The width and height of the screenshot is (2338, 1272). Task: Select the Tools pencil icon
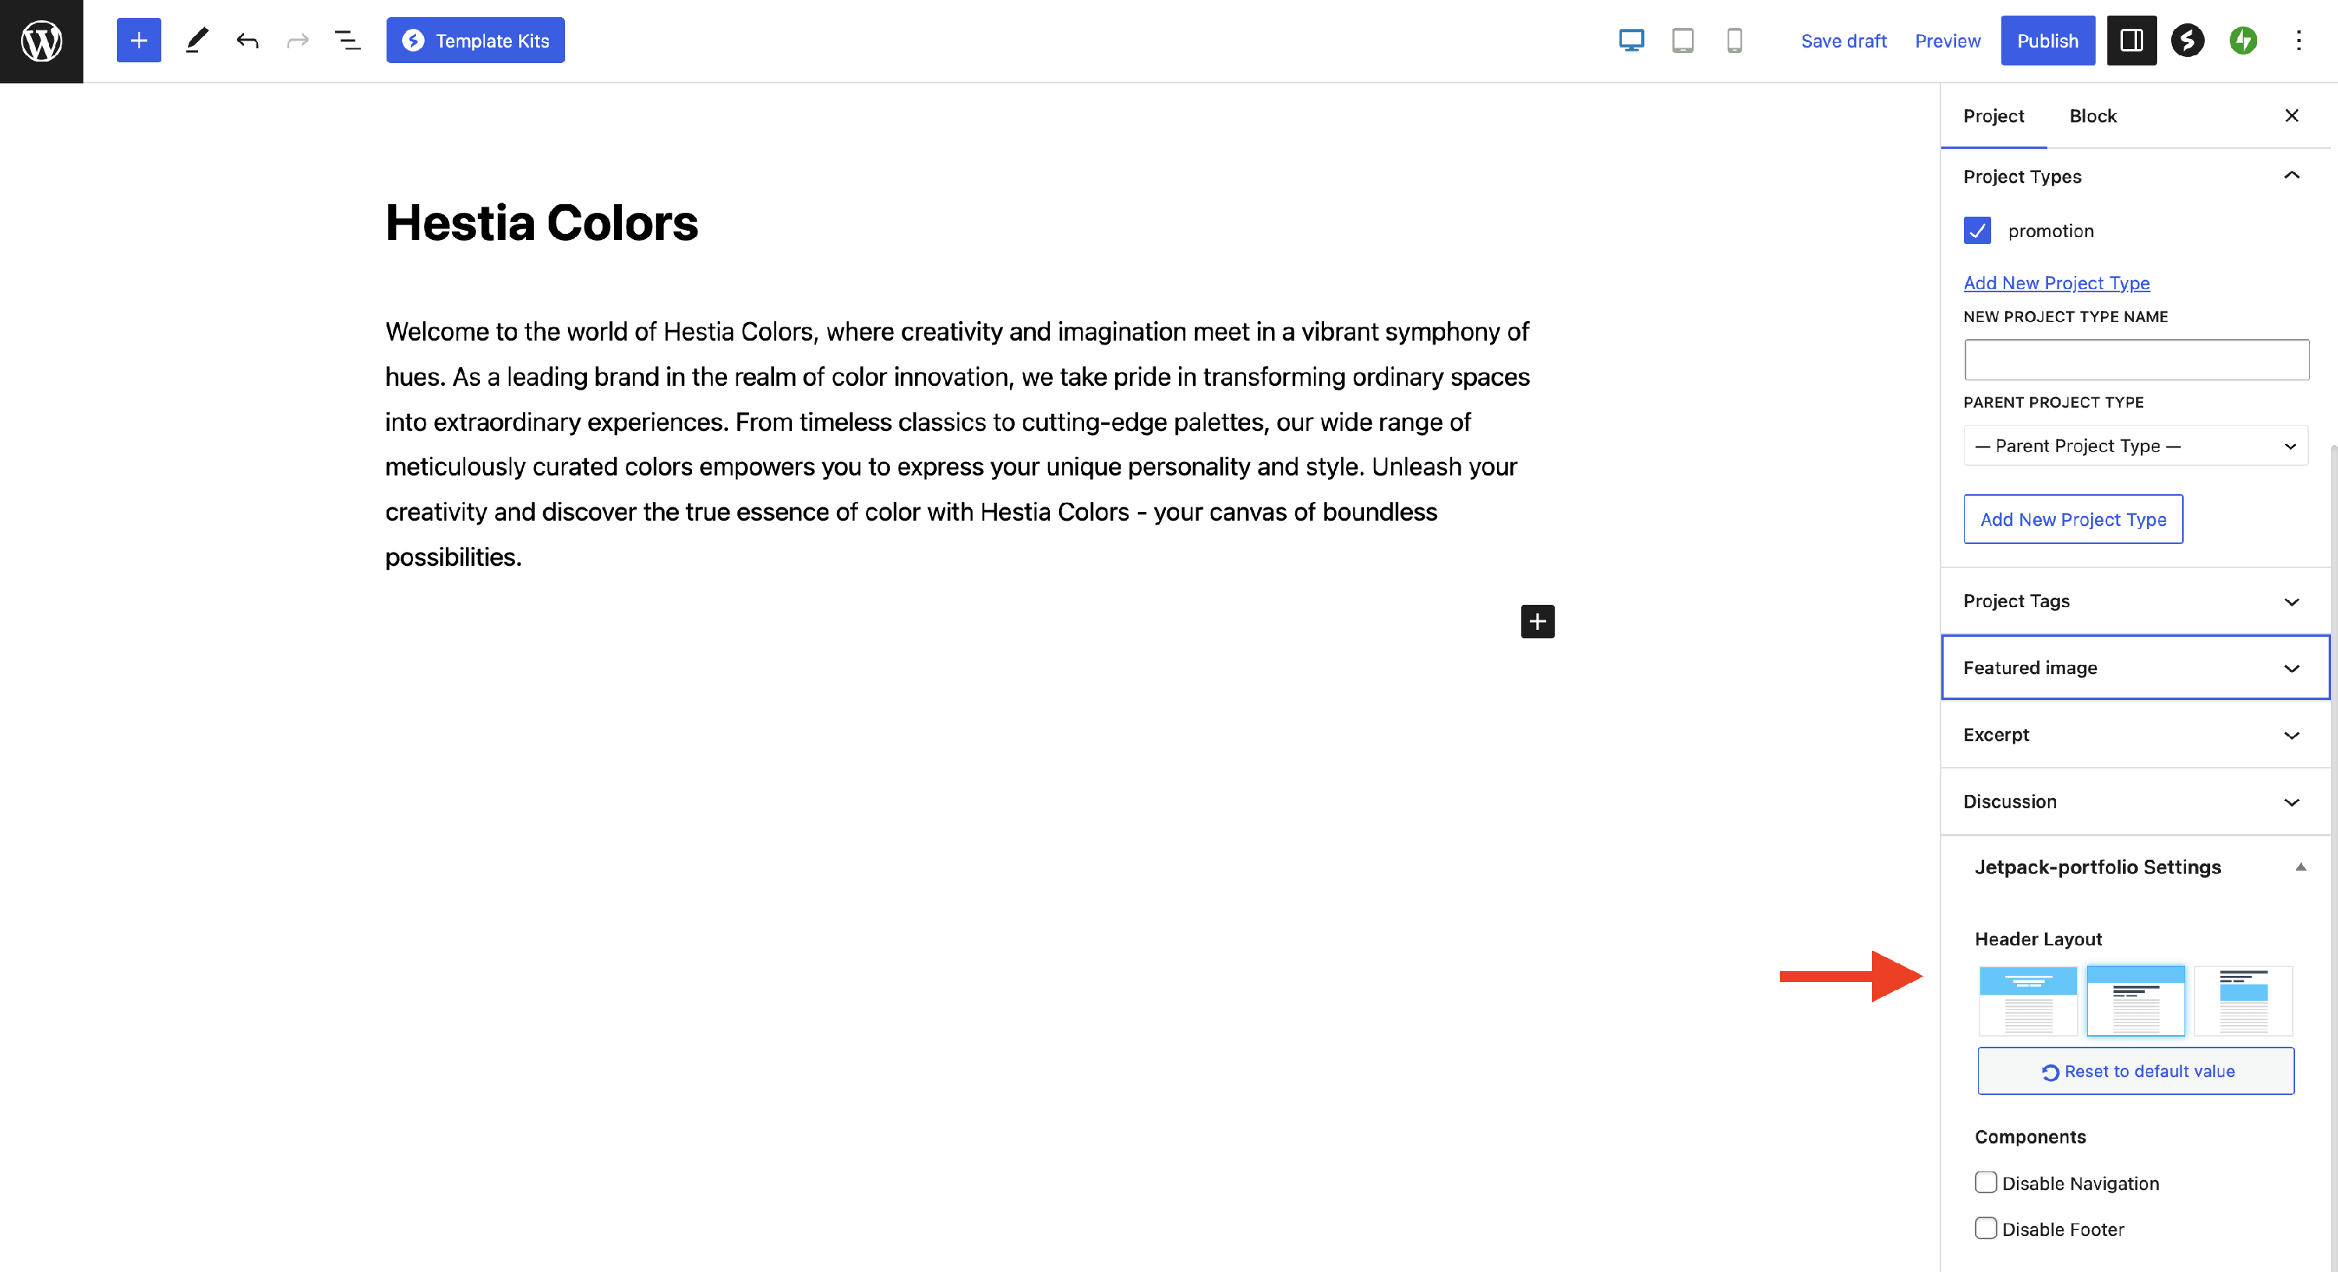(x=196, y=41)
